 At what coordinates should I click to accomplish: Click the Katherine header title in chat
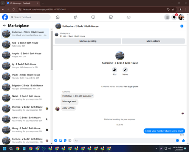tap(81, 26)
